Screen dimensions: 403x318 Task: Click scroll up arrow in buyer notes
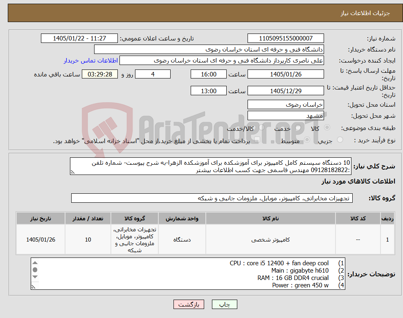pos(35,263)
